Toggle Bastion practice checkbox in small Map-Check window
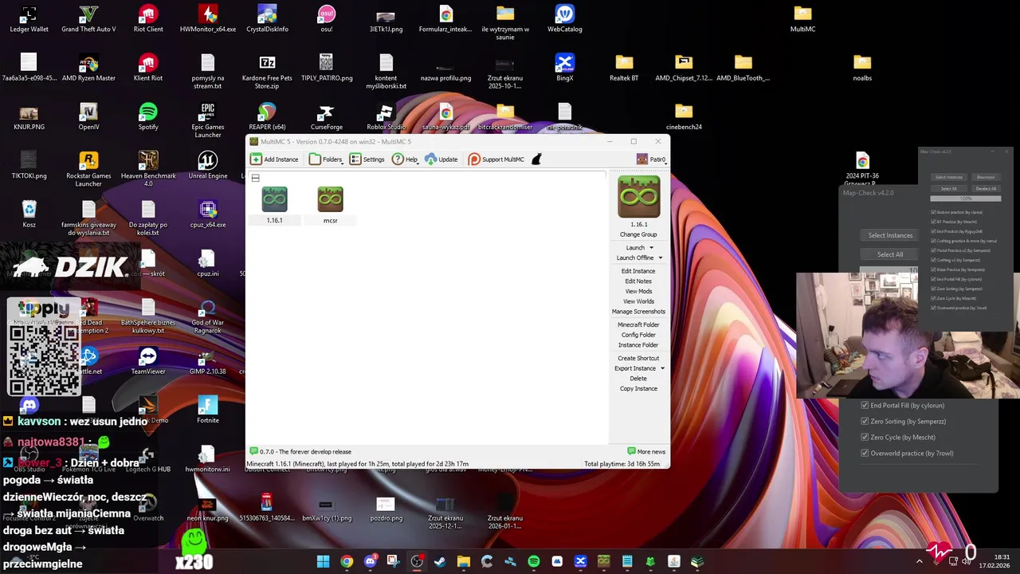The height and width of the screenshot is (574, 1020). pyautogui.click(x=933, y=212)
